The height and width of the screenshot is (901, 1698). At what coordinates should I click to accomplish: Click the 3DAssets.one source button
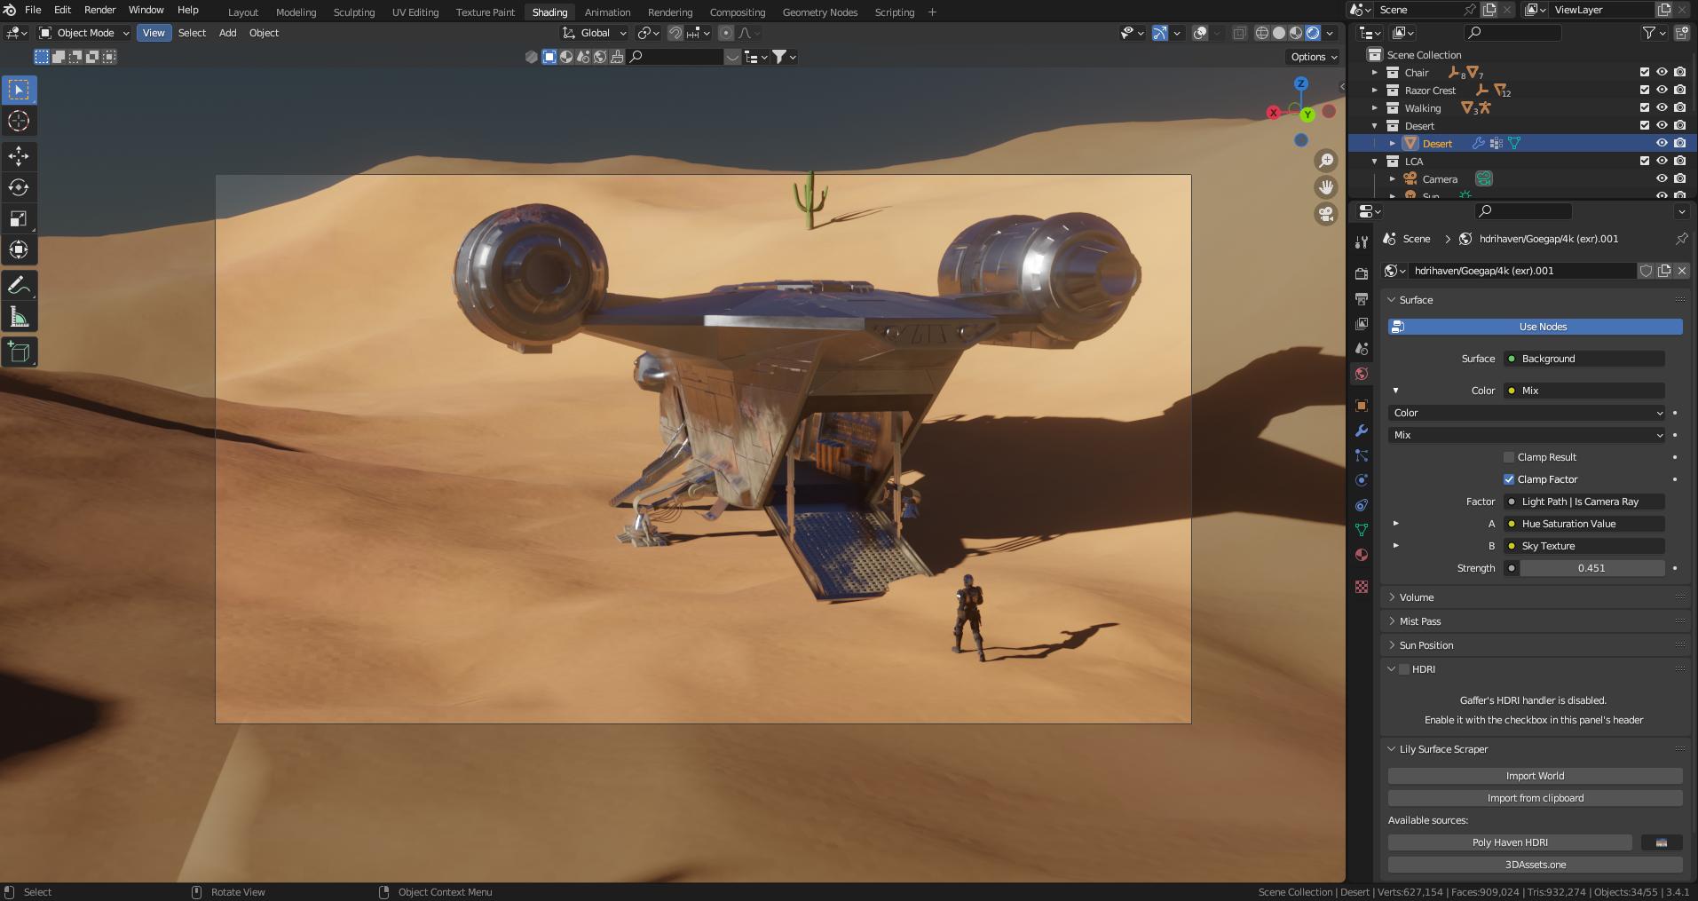point(1536,865)
